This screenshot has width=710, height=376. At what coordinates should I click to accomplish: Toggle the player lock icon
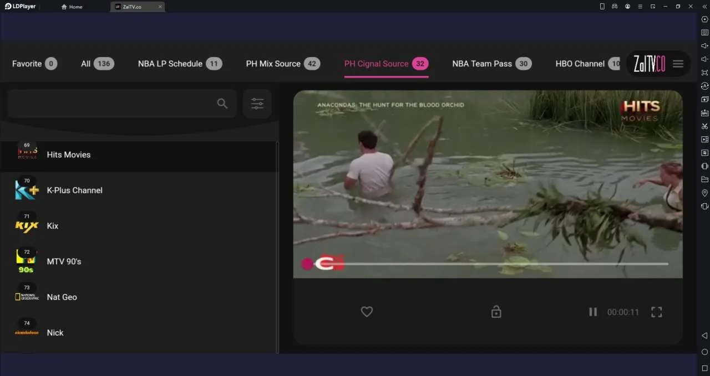[496, 312]
